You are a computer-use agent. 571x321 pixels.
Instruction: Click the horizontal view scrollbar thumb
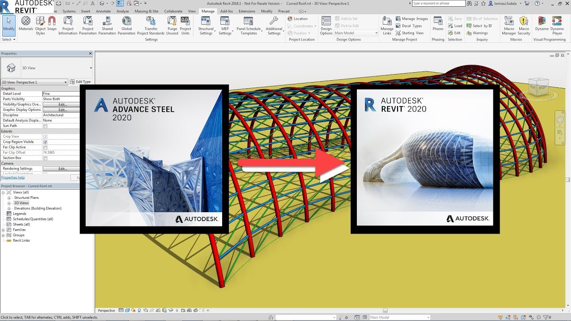(x=385, y=310)
